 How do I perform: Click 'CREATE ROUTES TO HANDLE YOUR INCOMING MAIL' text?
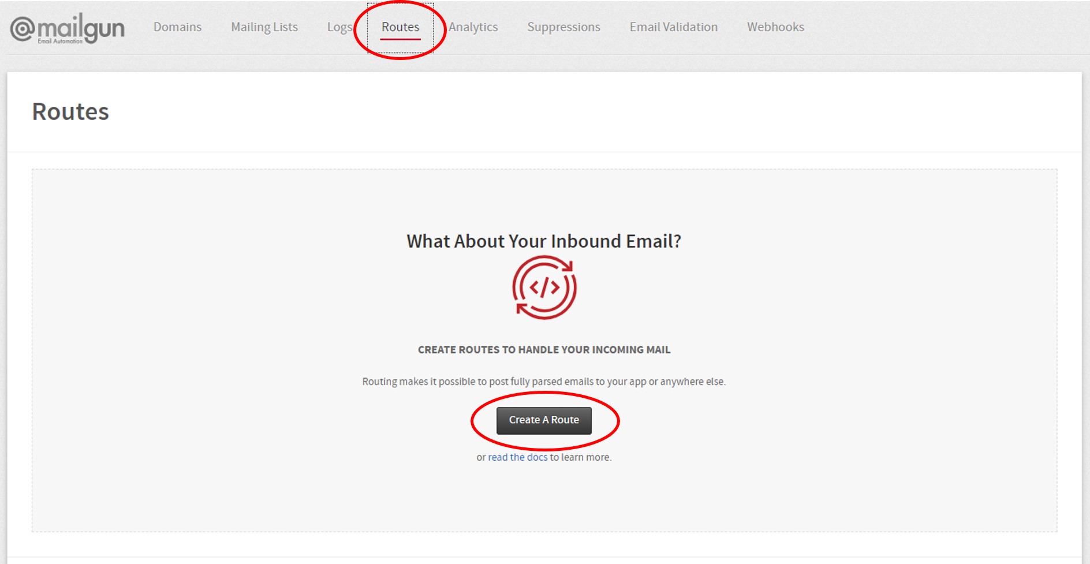(544, 350)
